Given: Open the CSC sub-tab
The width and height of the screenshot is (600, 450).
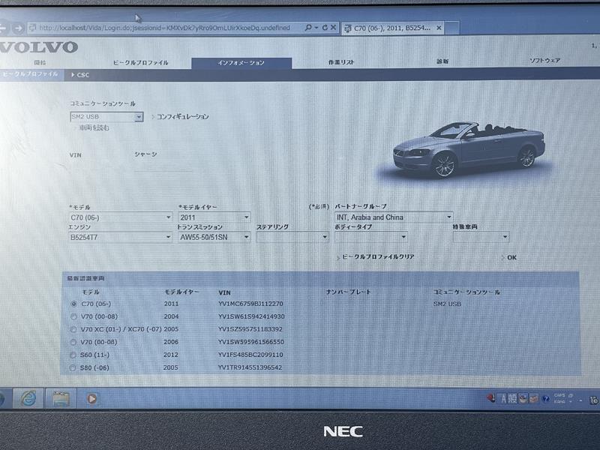Looking at the screenshot, I should point(80,75).
